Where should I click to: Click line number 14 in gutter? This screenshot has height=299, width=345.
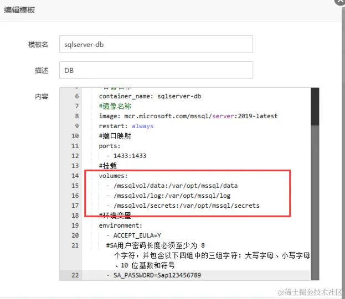(75, 176)
